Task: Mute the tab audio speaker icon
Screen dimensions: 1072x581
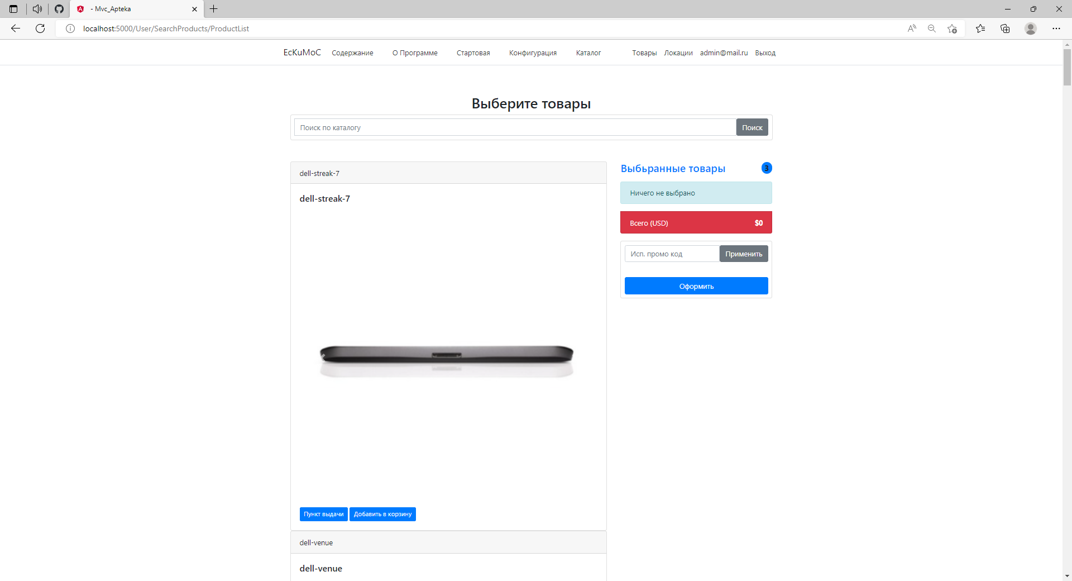Action: pos(37,9)
